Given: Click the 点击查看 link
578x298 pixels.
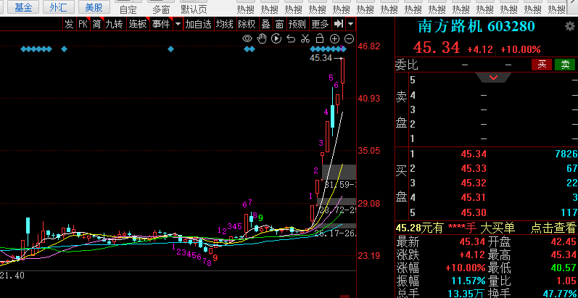Looking at the screenshot, I should 553,228.
